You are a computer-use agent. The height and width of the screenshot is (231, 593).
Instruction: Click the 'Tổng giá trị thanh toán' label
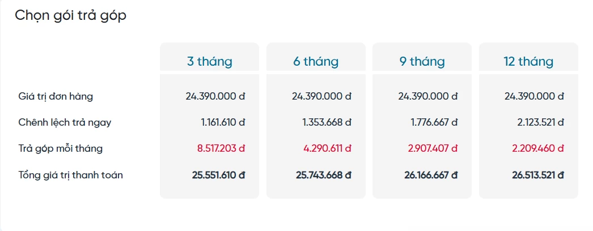[x=70, y=175]
